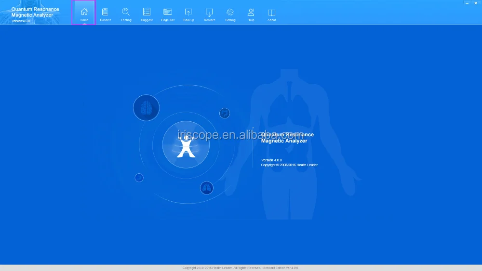
Task: Open the Home toolbar icon
Action: [x=84, y=13]
